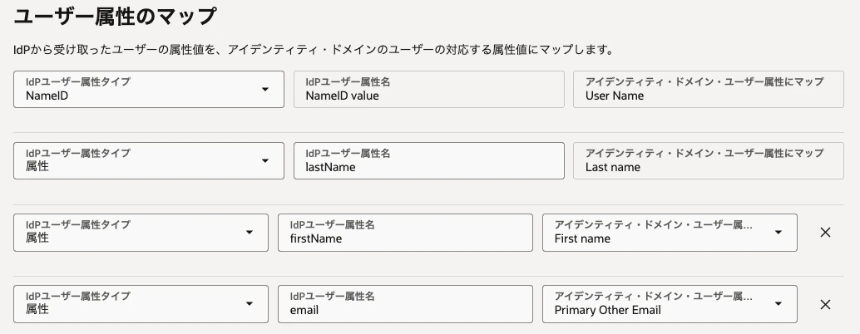Delete the email mapping row with X

pyautogui.click(x=825, y=304)
